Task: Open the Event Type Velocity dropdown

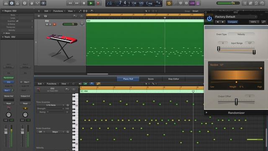Action: 241,34
